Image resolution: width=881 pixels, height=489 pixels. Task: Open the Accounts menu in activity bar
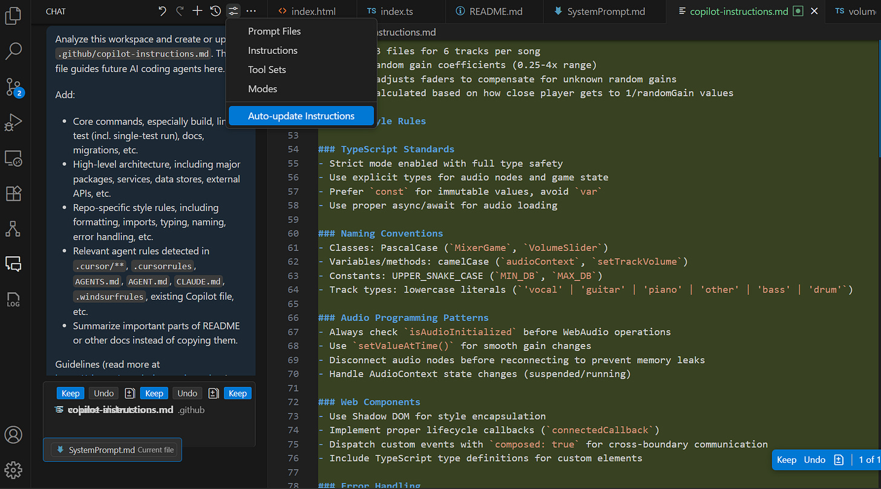click(13, 434)
